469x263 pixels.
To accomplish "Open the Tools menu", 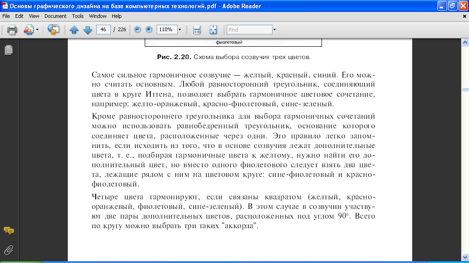I will (x=78, y=16).
